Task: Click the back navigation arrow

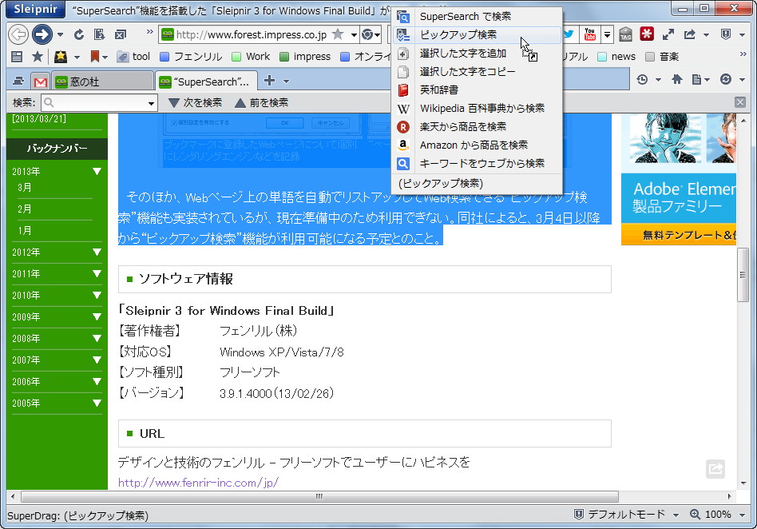Action: 17,34
